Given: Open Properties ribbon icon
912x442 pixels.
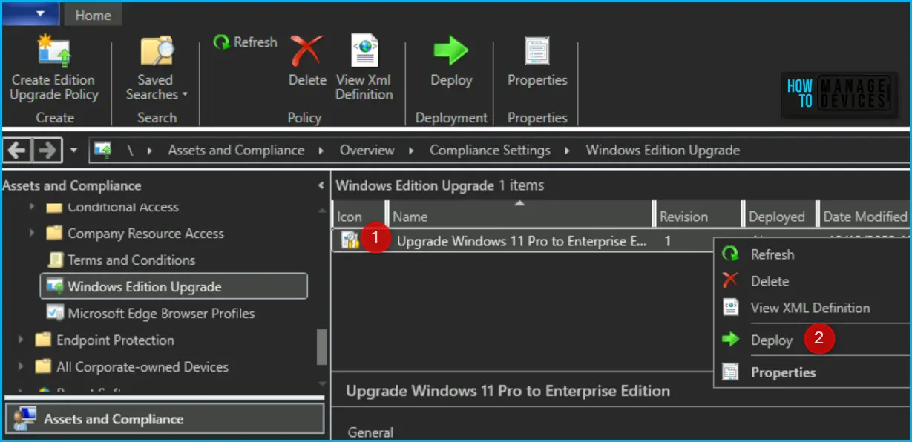Looking at the screenshot, I should 537,52.
